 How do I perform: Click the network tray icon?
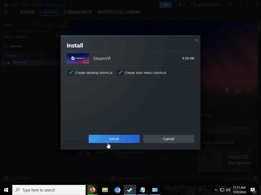[x=222, y=190]
